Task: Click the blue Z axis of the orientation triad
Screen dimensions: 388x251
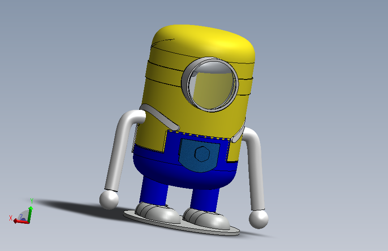Action: (x=24, y=219)
